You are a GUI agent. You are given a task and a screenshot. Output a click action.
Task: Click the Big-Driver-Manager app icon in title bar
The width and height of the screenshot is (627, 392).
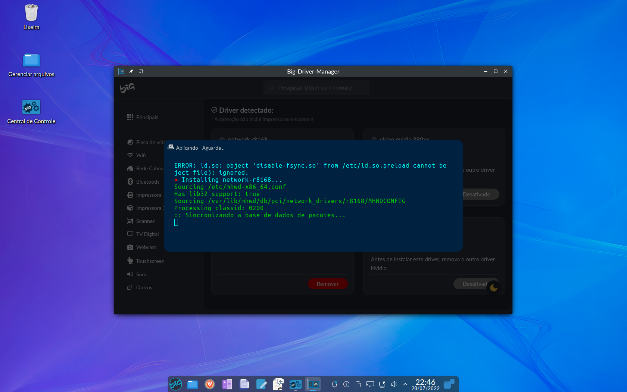click(121, 71)
